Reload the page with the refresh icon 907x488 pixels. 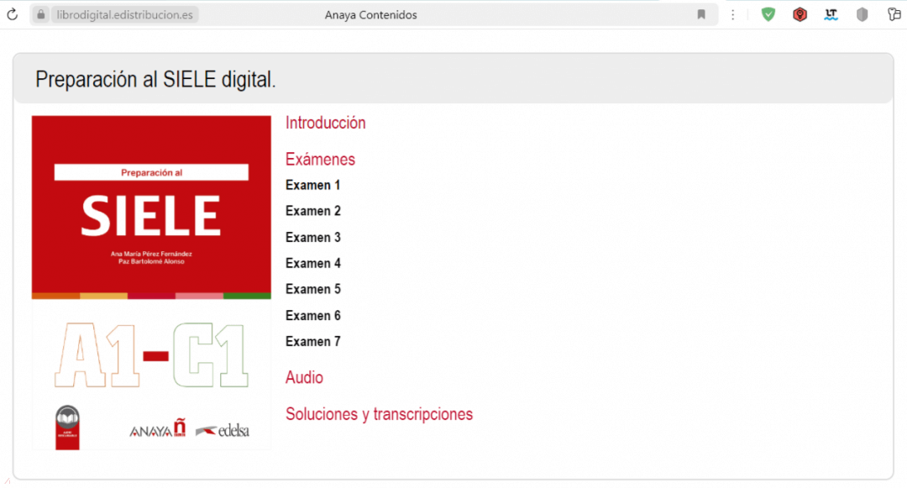click(x=12, y=14)
